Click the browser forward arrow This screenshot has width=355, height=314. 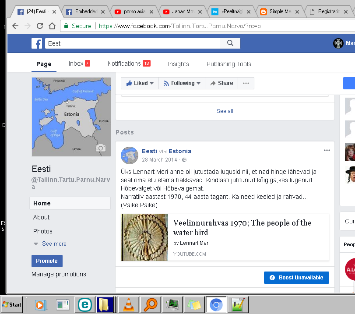(28, 26)
